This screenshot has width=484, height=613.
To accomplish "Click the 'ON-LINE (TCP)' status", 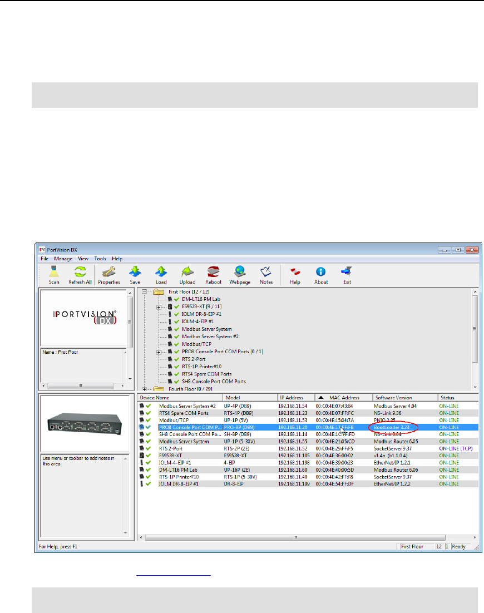I will 456,448.
